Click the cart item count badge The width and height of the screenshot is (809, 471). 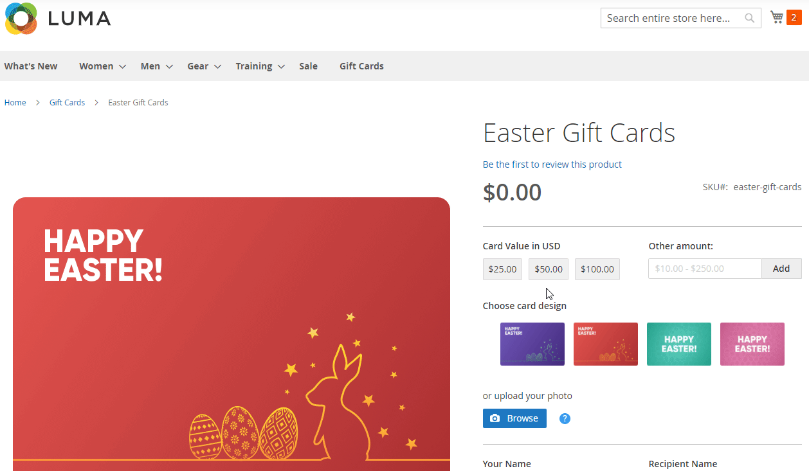coord(794,18)
